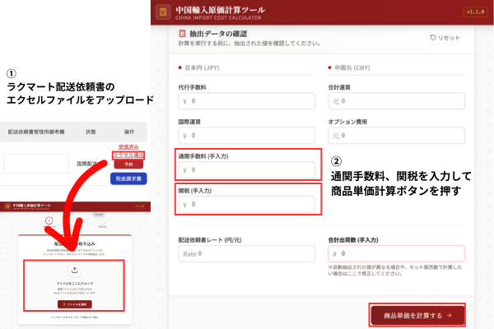Focus the 合計運賃 yuan input field

pos(396,101)
